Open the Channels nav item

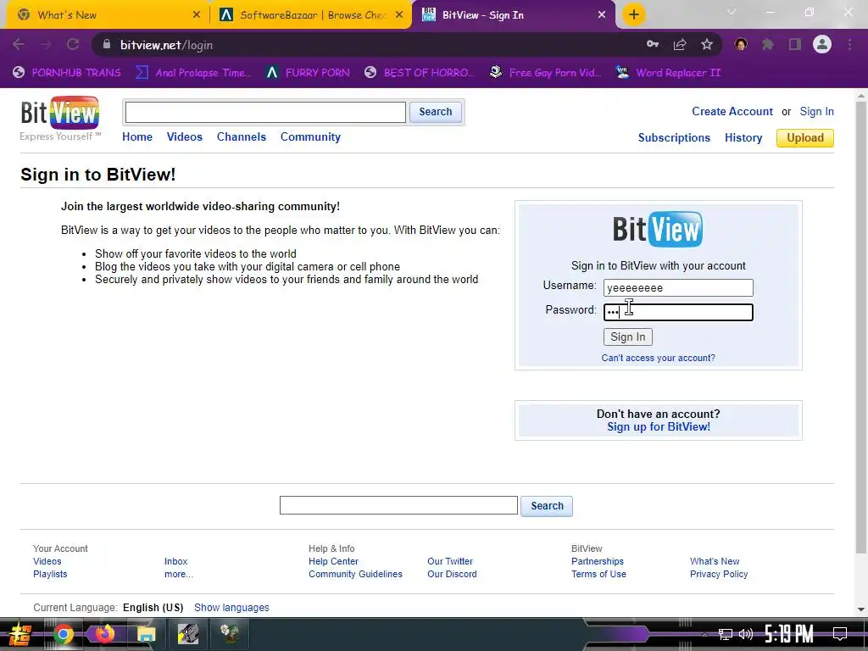pos(242,136)
